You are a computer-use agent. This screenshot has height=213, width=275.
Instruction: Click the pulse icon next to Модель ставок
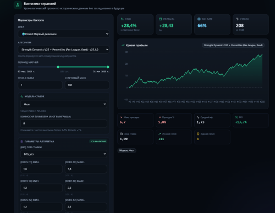pos(22,97)
